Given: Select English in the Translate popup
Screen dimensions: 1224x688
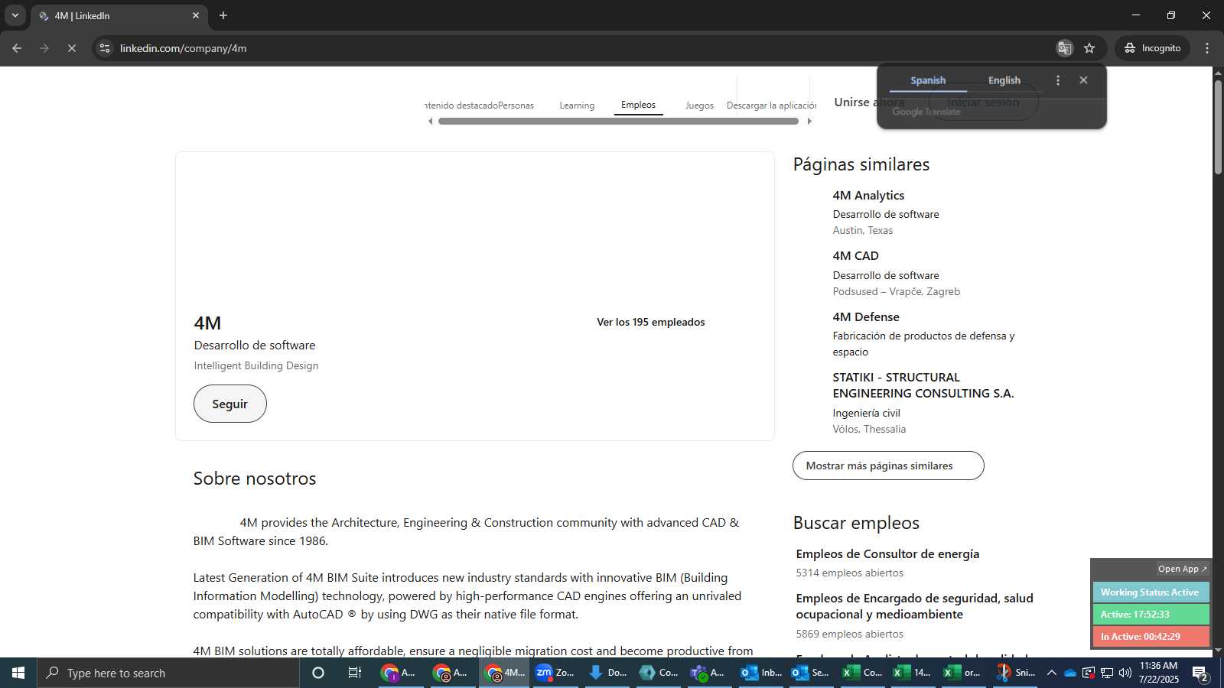Looking at the screenshot, I should tap(1004, 80).
